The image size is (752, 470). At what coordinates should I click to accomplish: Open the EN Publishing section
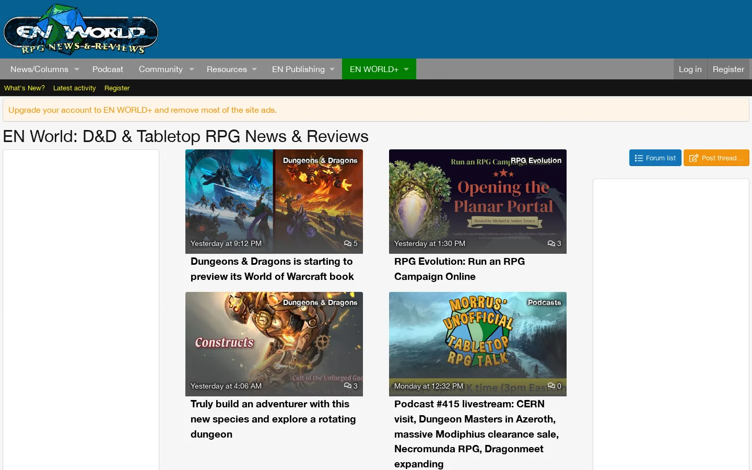(x=298, y=69)
